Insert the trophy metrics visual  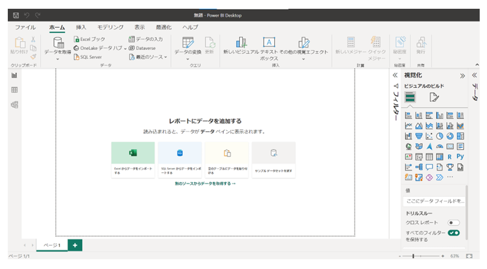[450, 167]
